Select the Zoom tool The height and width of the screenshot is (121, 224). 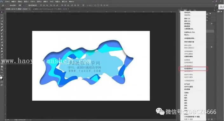pyautogui.click(x=2, y=69)
